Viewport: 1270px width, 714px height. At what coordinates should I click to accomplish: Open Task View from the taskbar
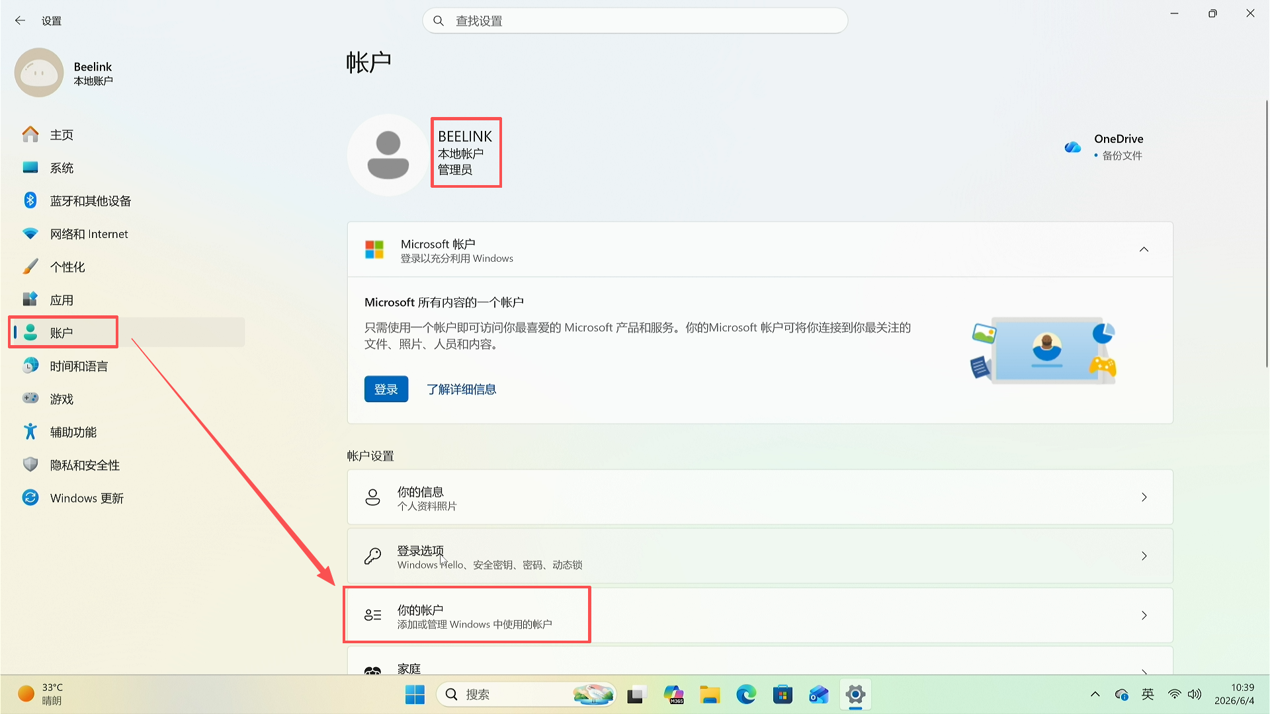(x=636, y=695)
